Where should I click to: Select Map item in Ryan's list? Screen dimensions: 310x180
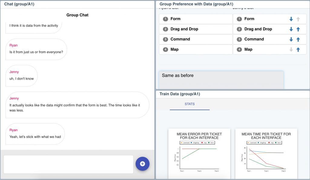[x=196, y=49]
